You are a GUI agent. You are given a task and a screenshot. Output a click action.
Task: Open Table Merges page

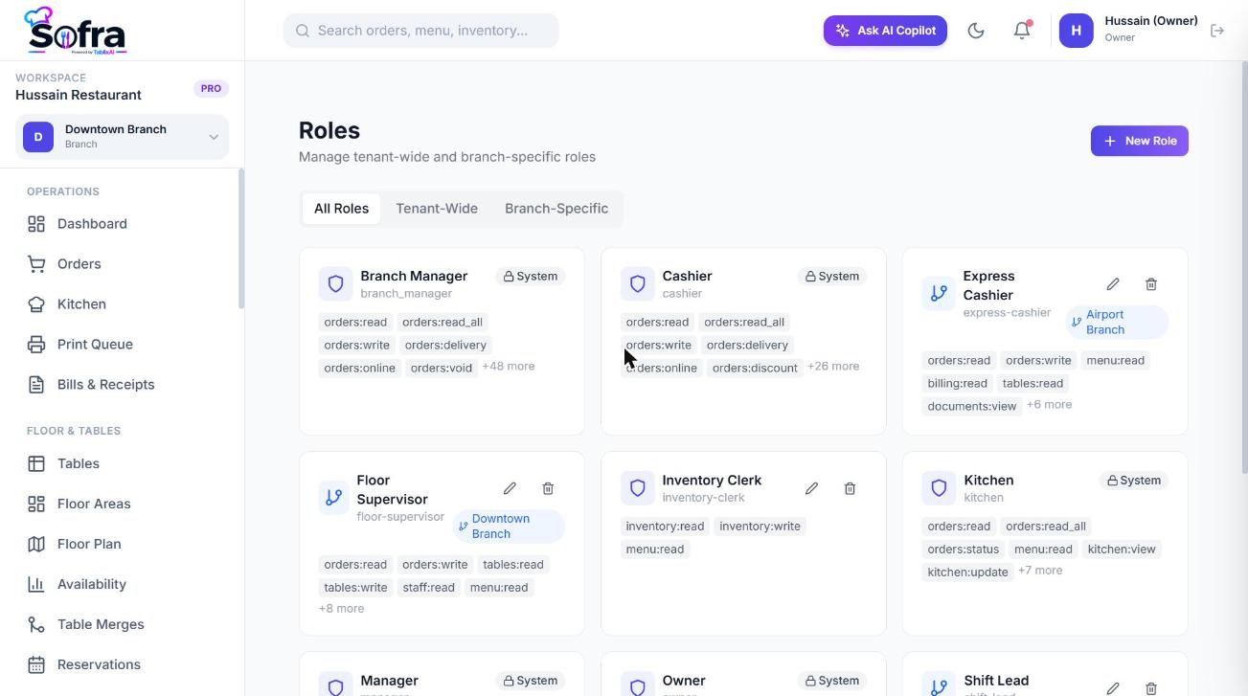click(x=122, y=624)
